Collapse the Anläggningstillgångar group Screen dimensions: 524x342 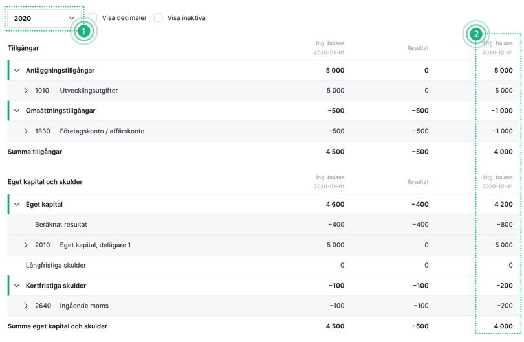click(x=17, y=71)
